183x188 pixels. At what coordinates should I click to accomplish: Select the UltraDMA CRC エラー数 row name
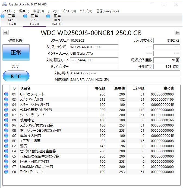(x=37, y=167)
